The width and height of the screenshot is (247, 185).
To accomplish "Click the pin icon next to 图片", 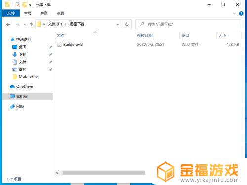I will (x=51, y=70).
